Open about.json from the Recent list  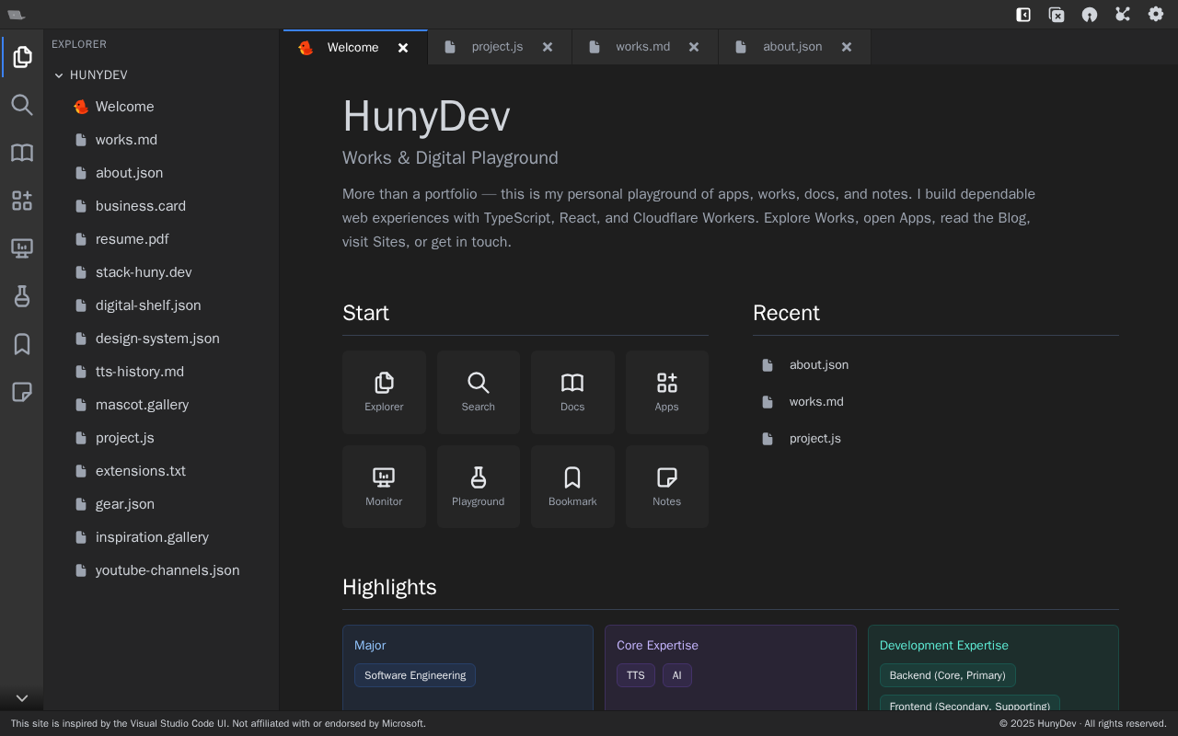(818, 365)
